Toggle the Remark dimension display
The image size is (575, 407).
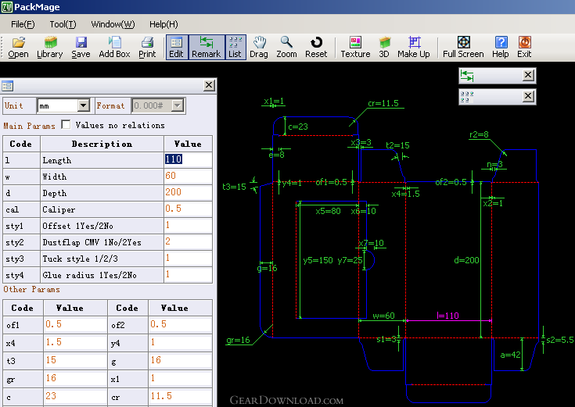pos(207,47)
